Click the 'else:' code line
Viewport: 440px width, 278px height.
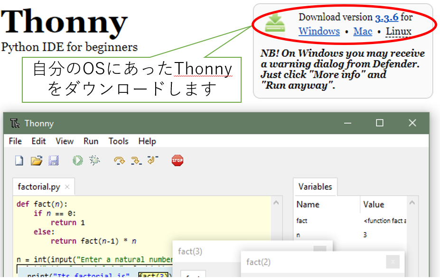[44, 232]
